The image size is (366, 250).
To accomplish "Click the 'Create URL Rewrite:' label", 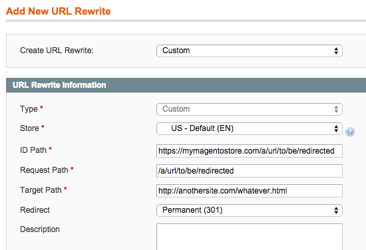I will [x=57, y=51].
